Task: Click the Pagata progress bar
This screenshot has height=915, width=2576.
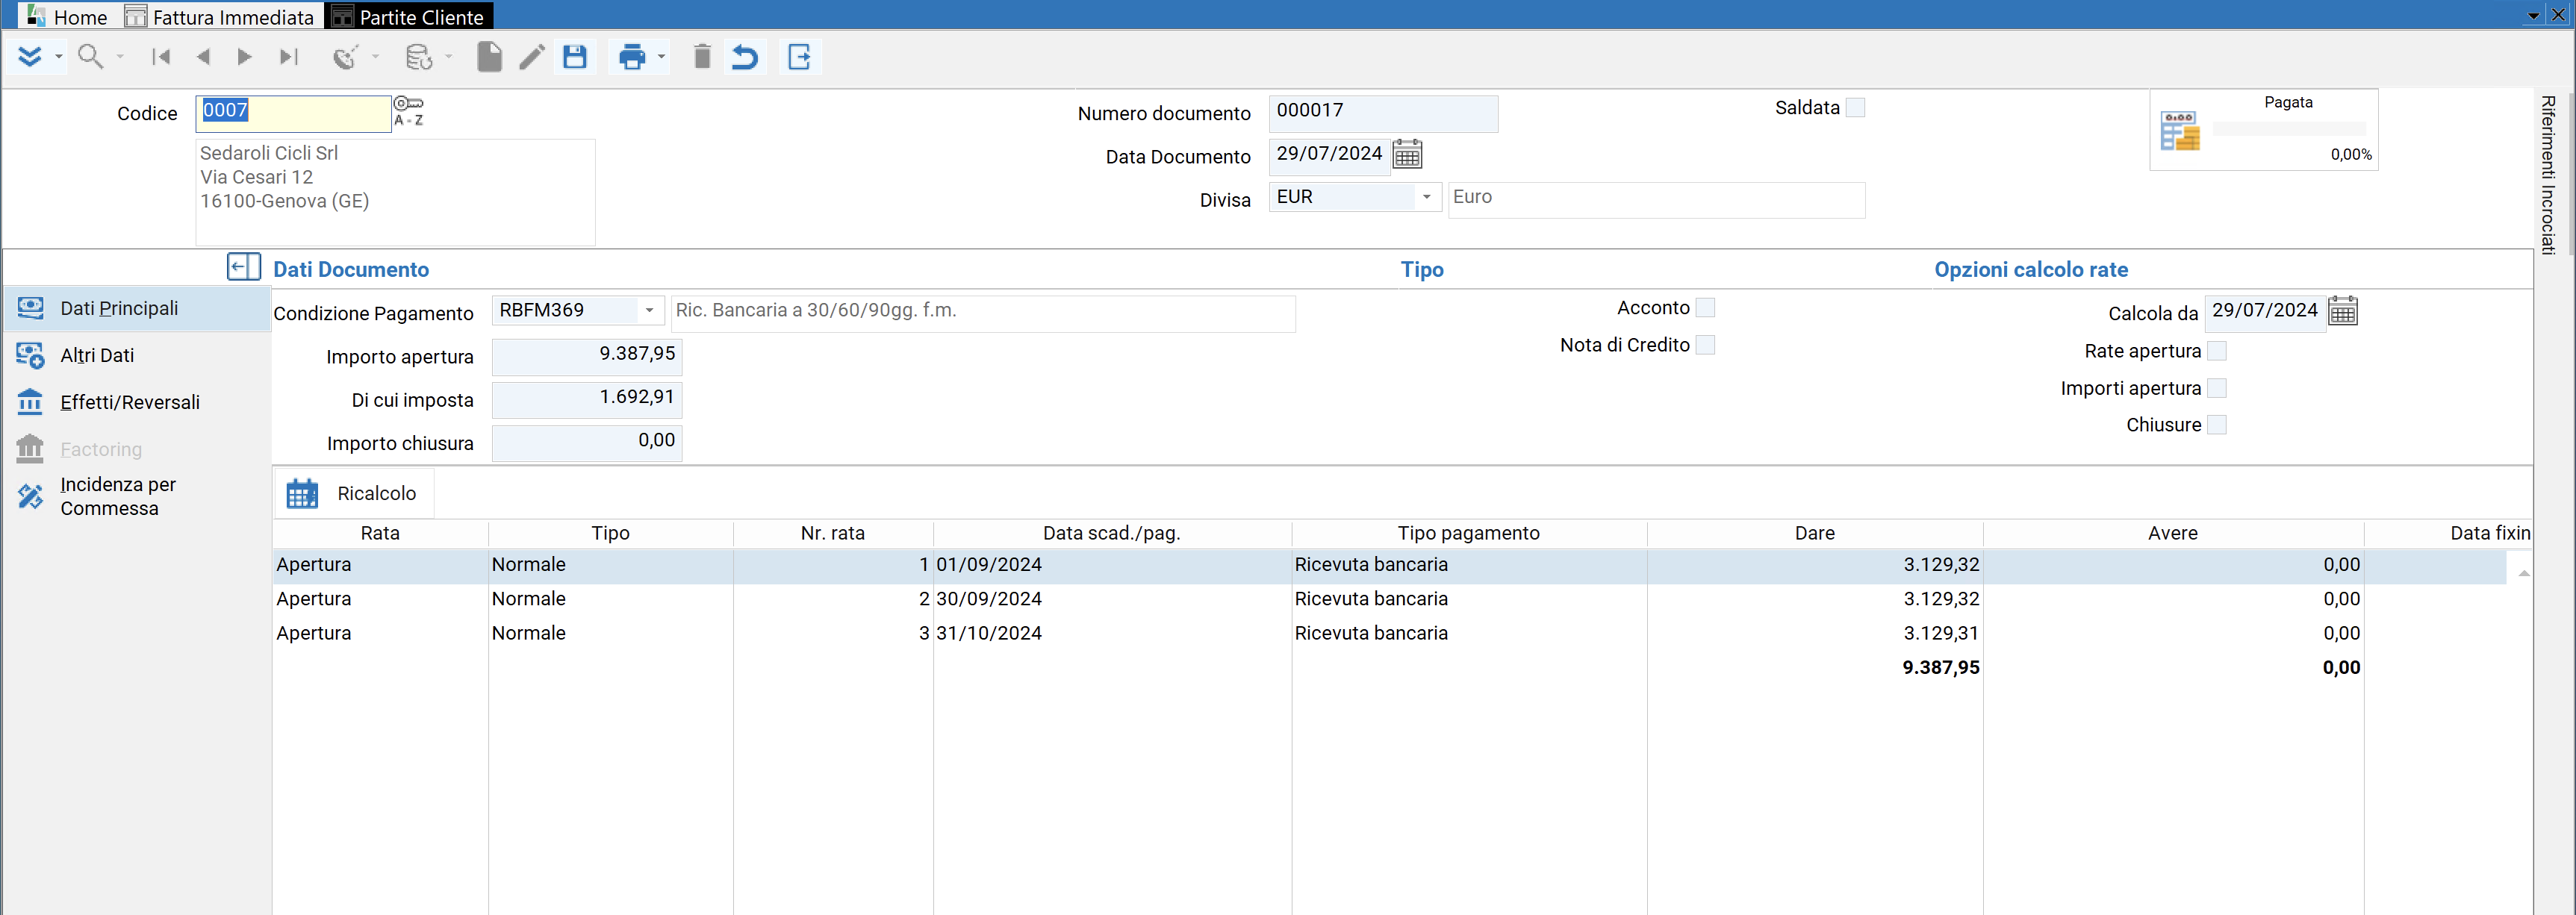Action: (2289, 129)
